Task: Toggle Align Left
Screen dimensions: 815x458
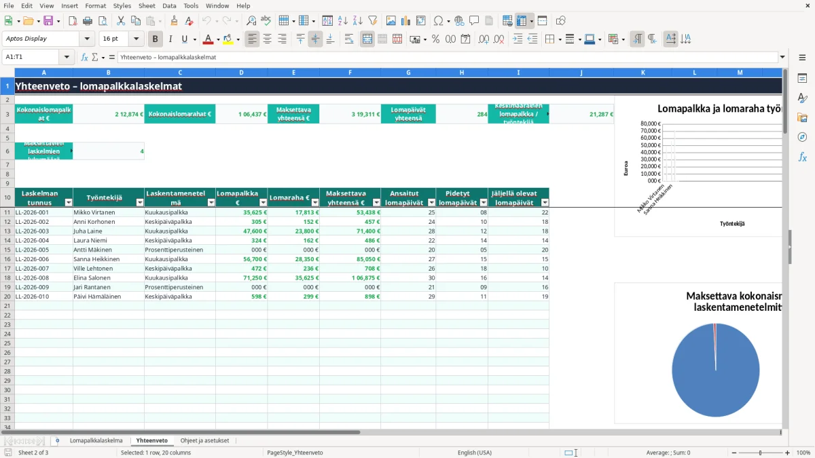Action: coord(252,39)
